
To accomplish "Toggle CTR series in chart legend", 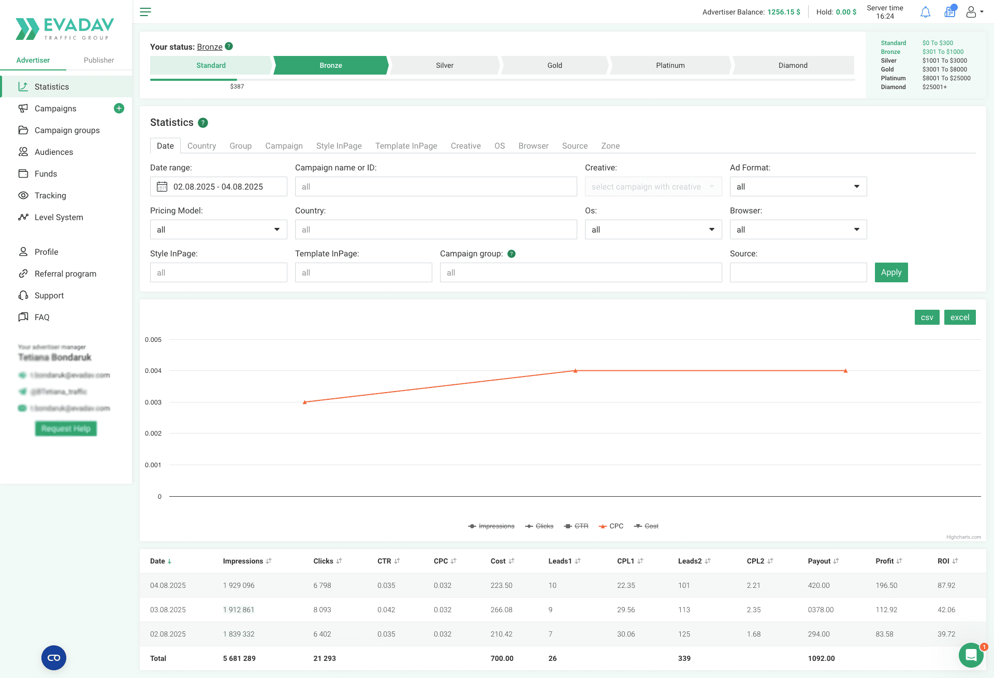I will click(x=576, y=526).
